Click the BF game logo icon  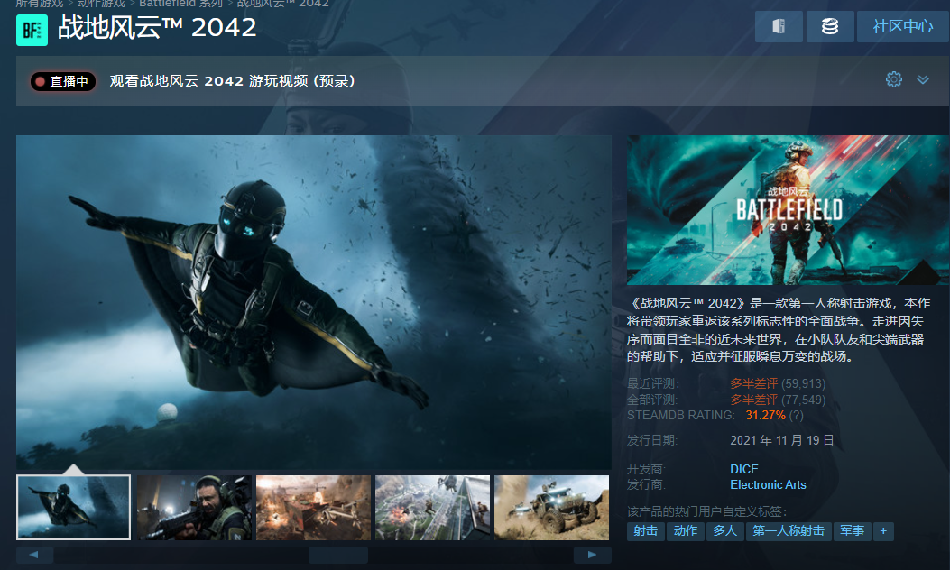click(32, 30)
